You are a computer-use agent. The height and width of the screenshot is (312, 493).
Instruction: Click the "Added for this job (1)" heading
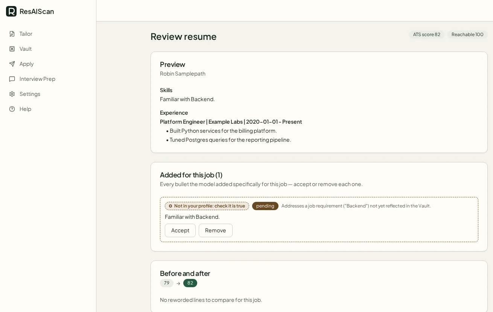tap(191, 175)
